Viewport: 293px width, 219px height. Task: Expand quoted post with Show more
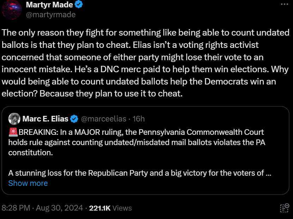tap(28, 183)
